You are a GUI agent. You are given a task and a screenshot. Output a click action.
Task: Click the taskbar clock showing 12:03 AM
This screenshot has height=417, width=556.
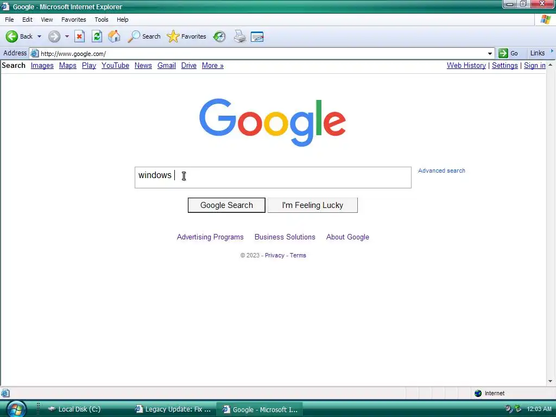(x=539, y=409)
